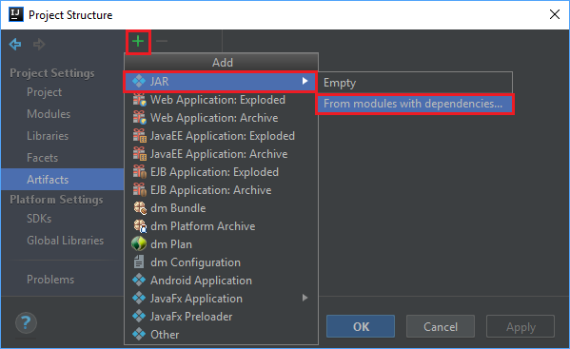Choose dm Bundle artifact type
This screenshot has height=349, width=570.
[x=221, y=208]
